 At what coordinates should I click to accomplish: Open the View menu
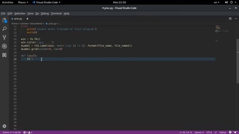tap(30, 13)
